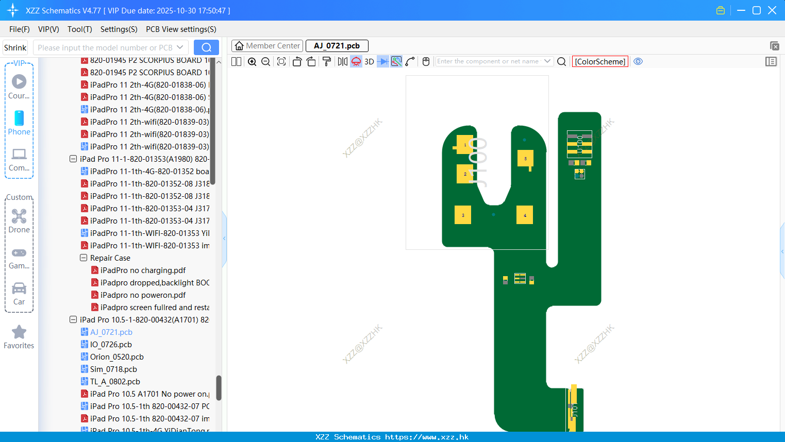This screenshot has width=785, height=442.
Task: Open the component or net name dropdown
Action: click(x=547, y=61)
